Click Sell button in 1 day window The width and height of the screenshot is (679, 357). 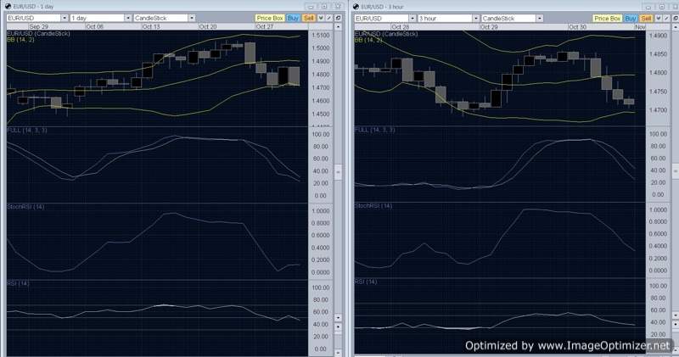(x=309, y=18)
